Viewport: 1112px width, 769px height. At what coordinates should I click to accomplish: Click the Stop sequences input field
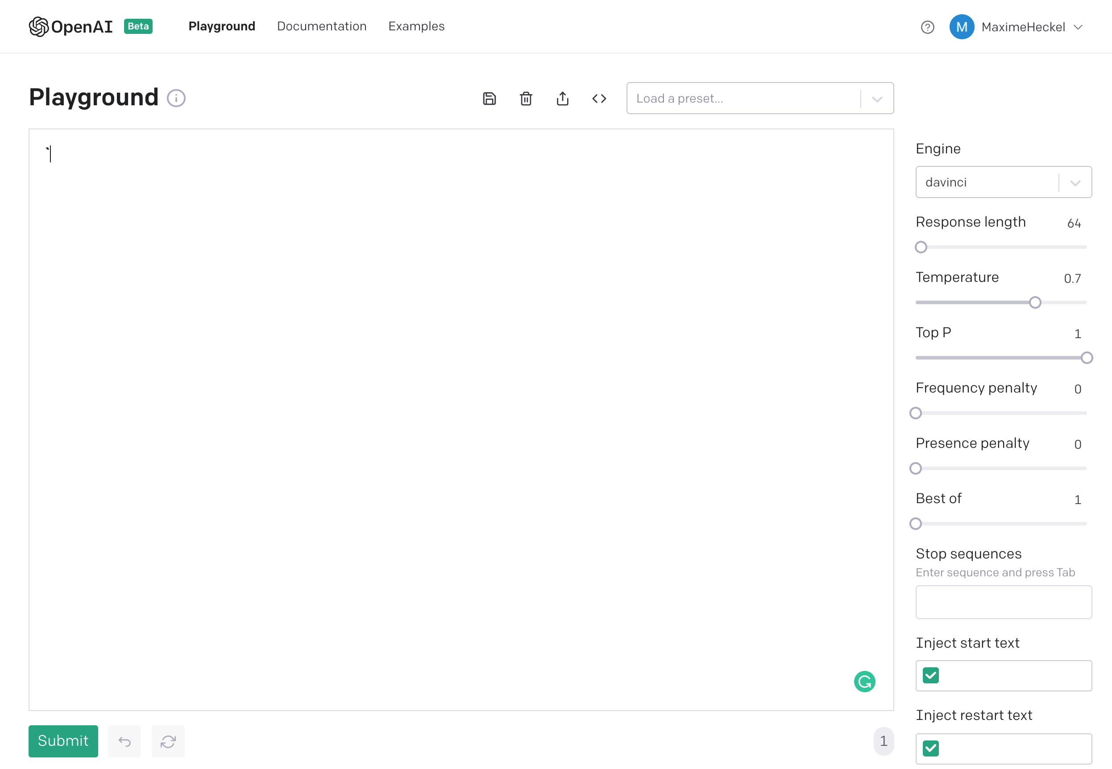[1004, 602]
